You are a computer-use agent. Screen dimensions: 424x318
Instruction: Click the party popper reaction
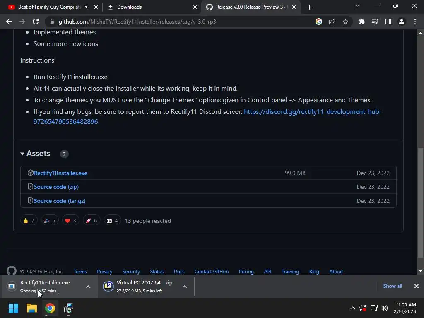pyautogui.click(x=50, y=221)
